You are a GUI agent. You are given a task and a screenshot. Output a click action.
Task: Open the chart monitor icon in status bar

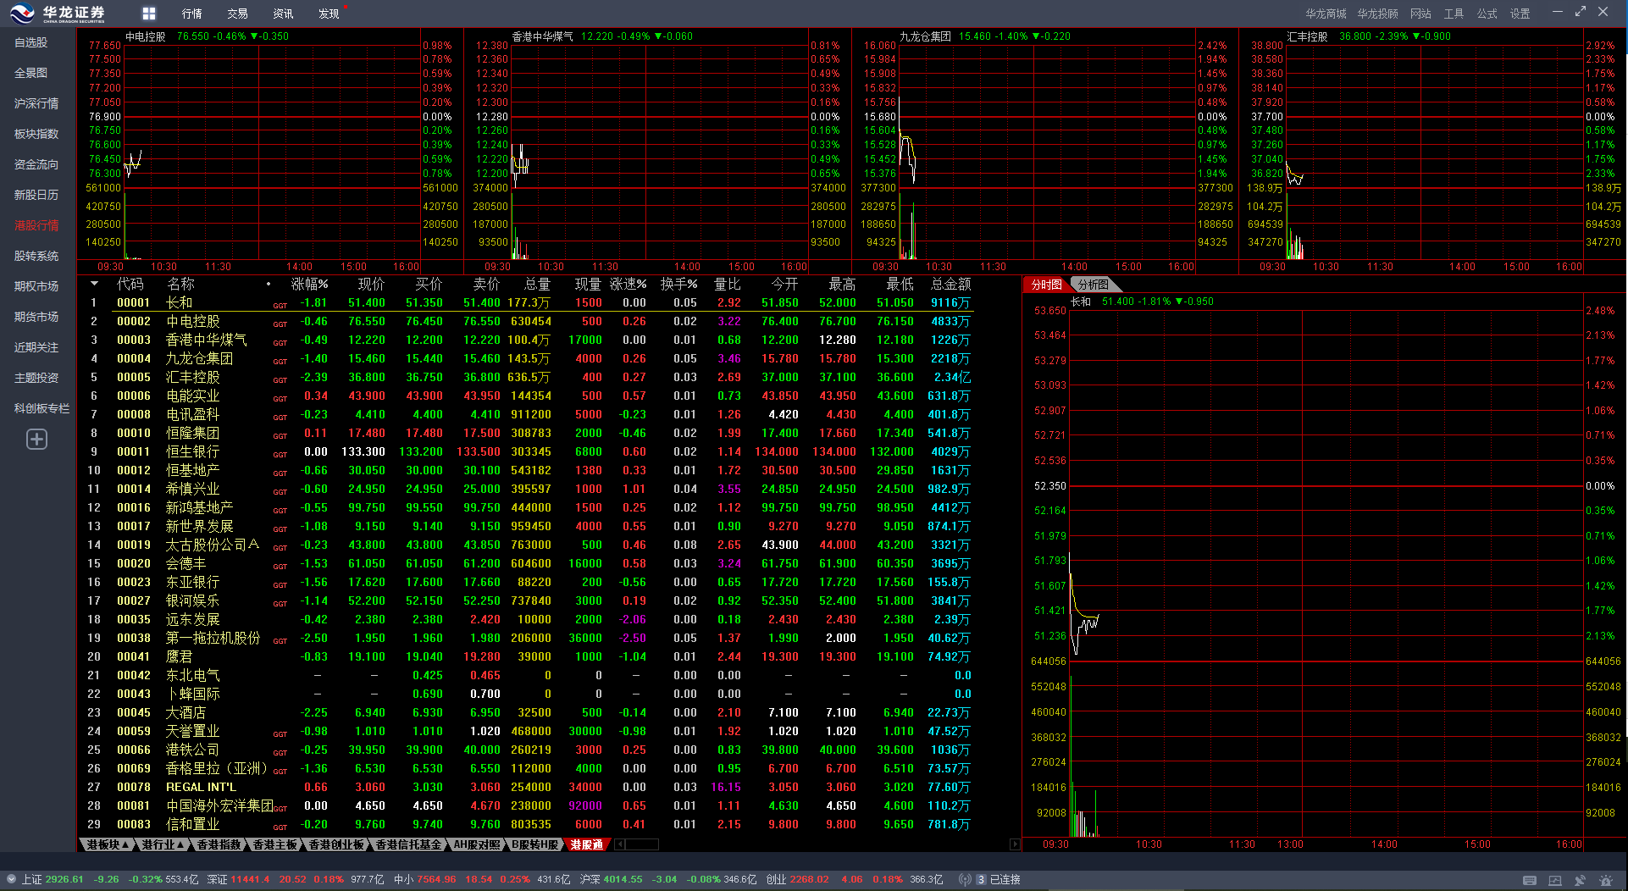point(1554,880)
